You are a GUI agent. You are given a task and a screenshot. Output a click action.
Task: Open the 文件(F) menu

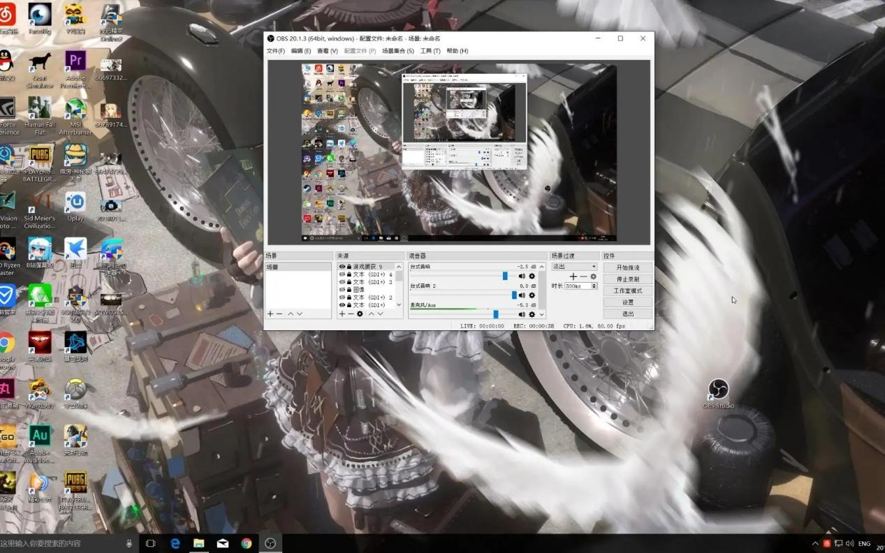[275, 51]
